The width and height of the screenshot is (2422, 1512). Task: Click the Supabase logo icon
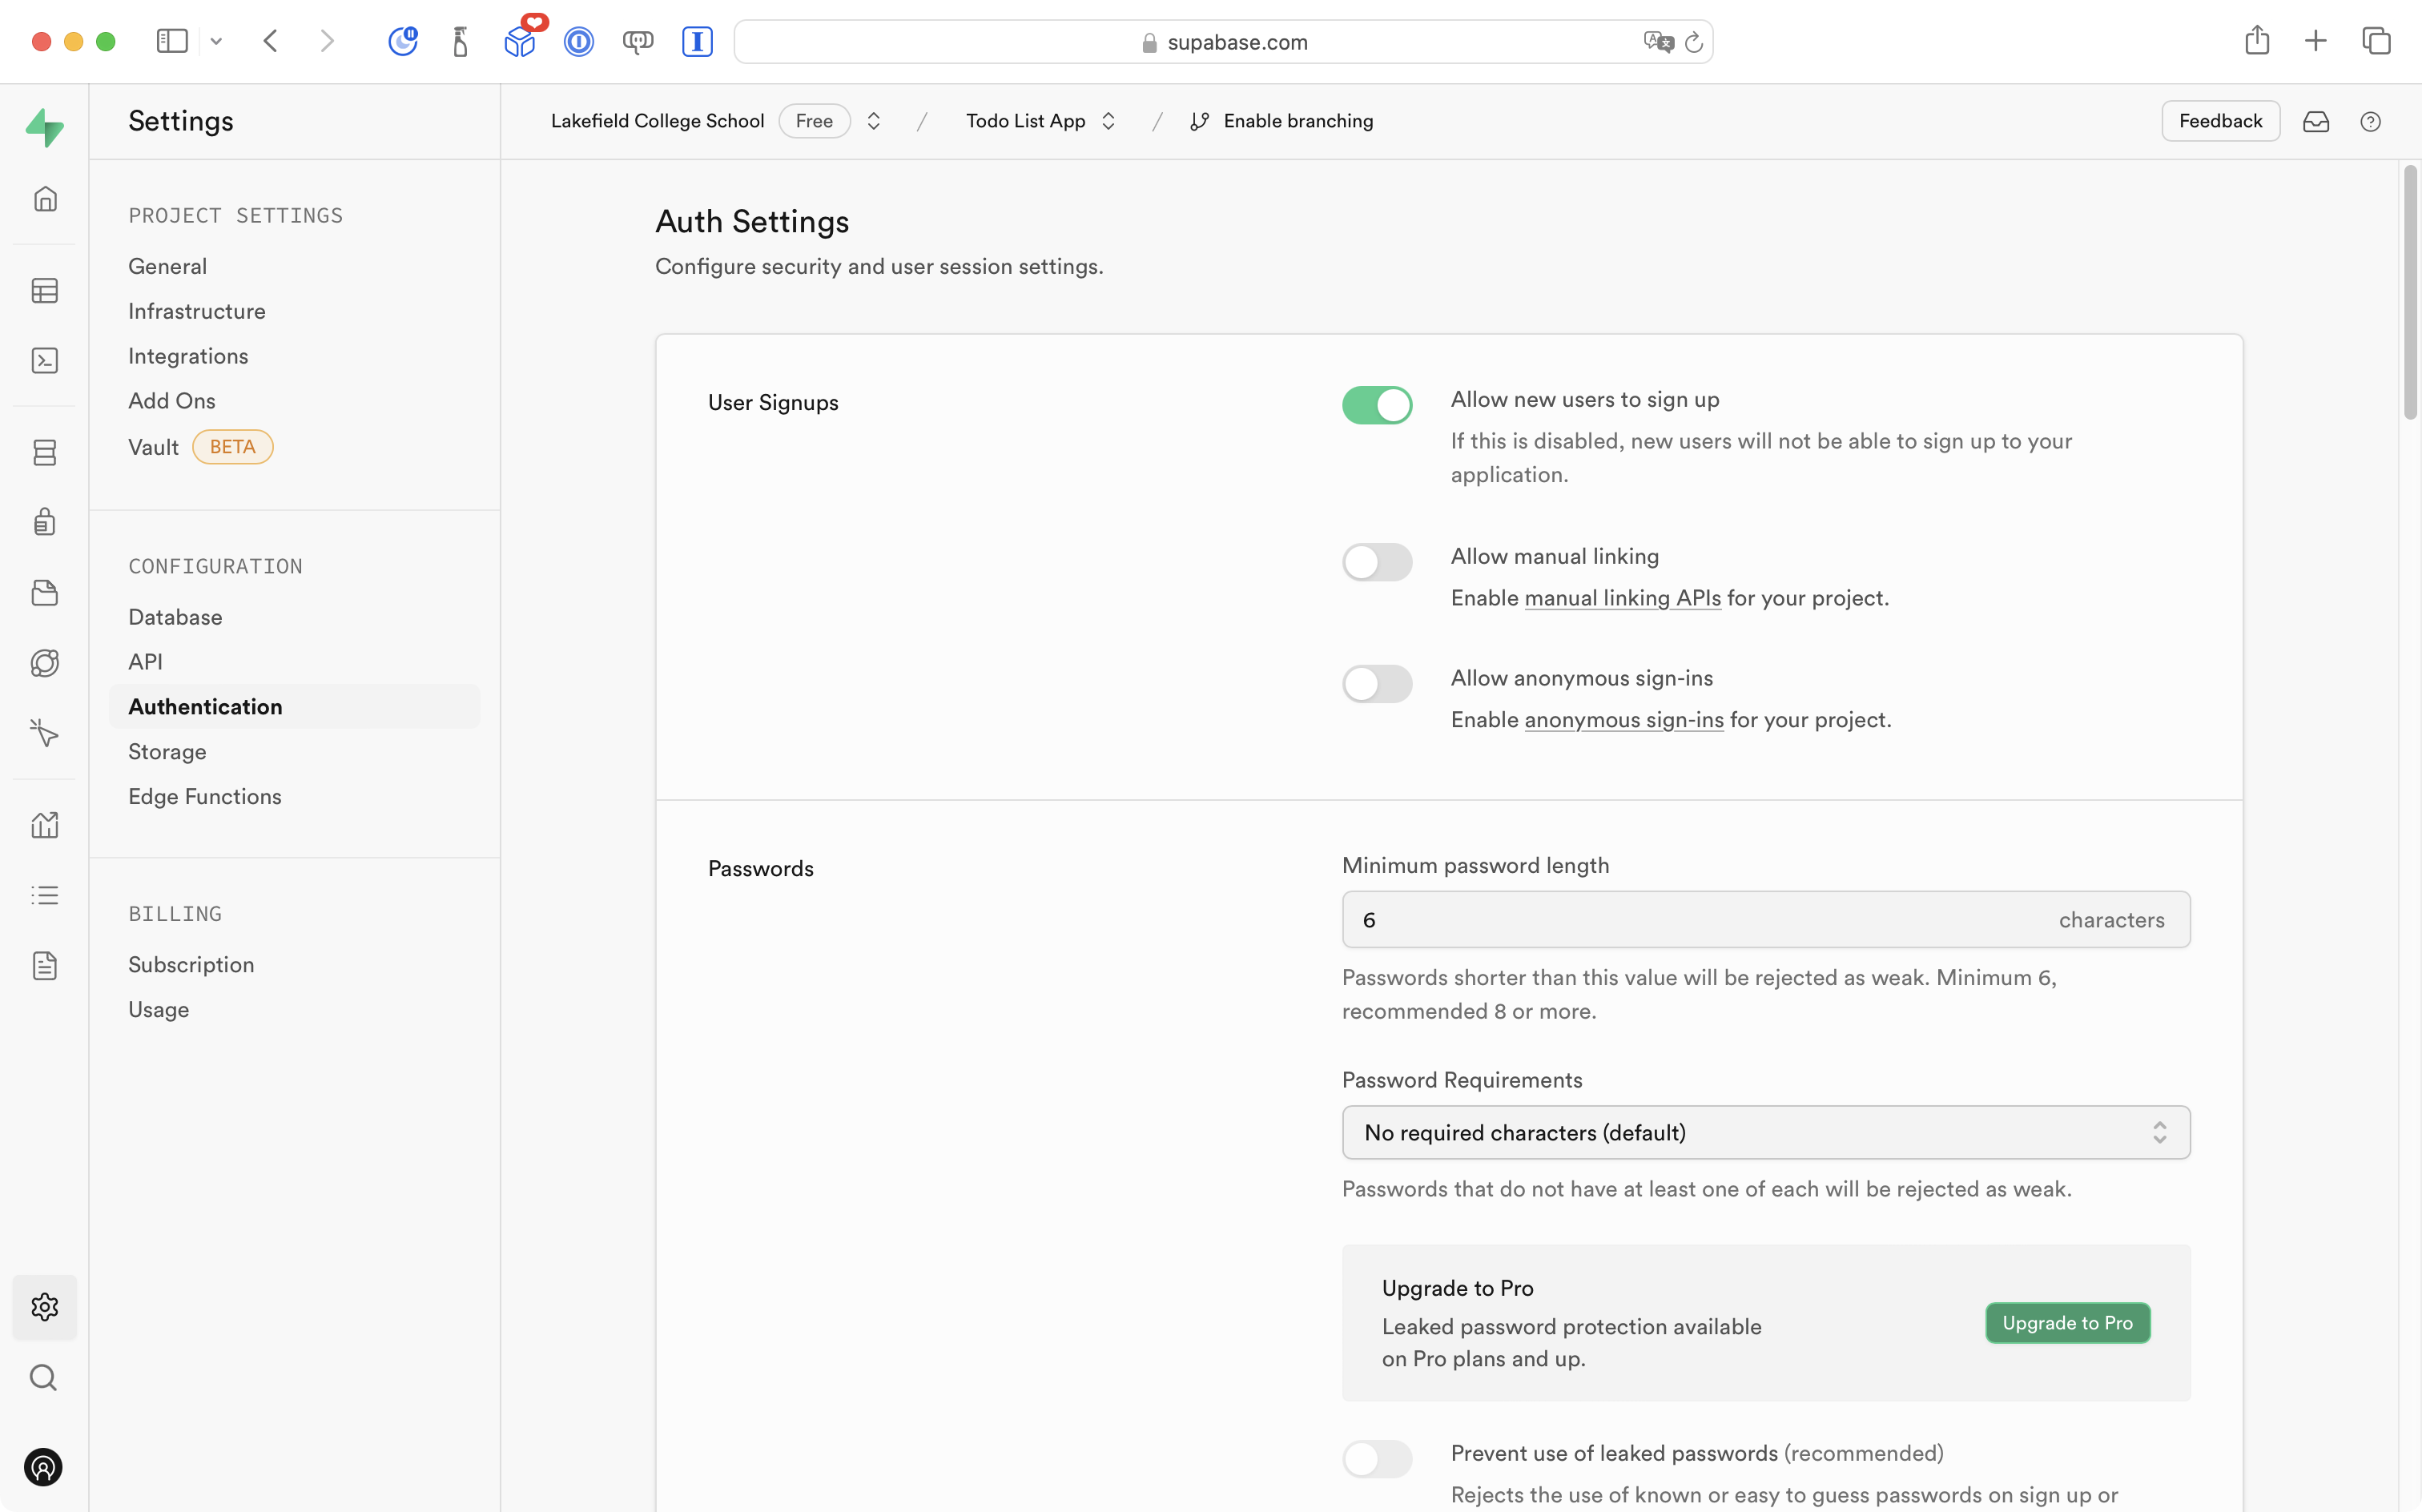44,127
